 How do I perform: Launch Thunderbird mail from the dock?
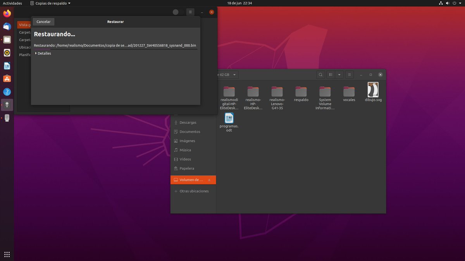click(x=7, y=27)
